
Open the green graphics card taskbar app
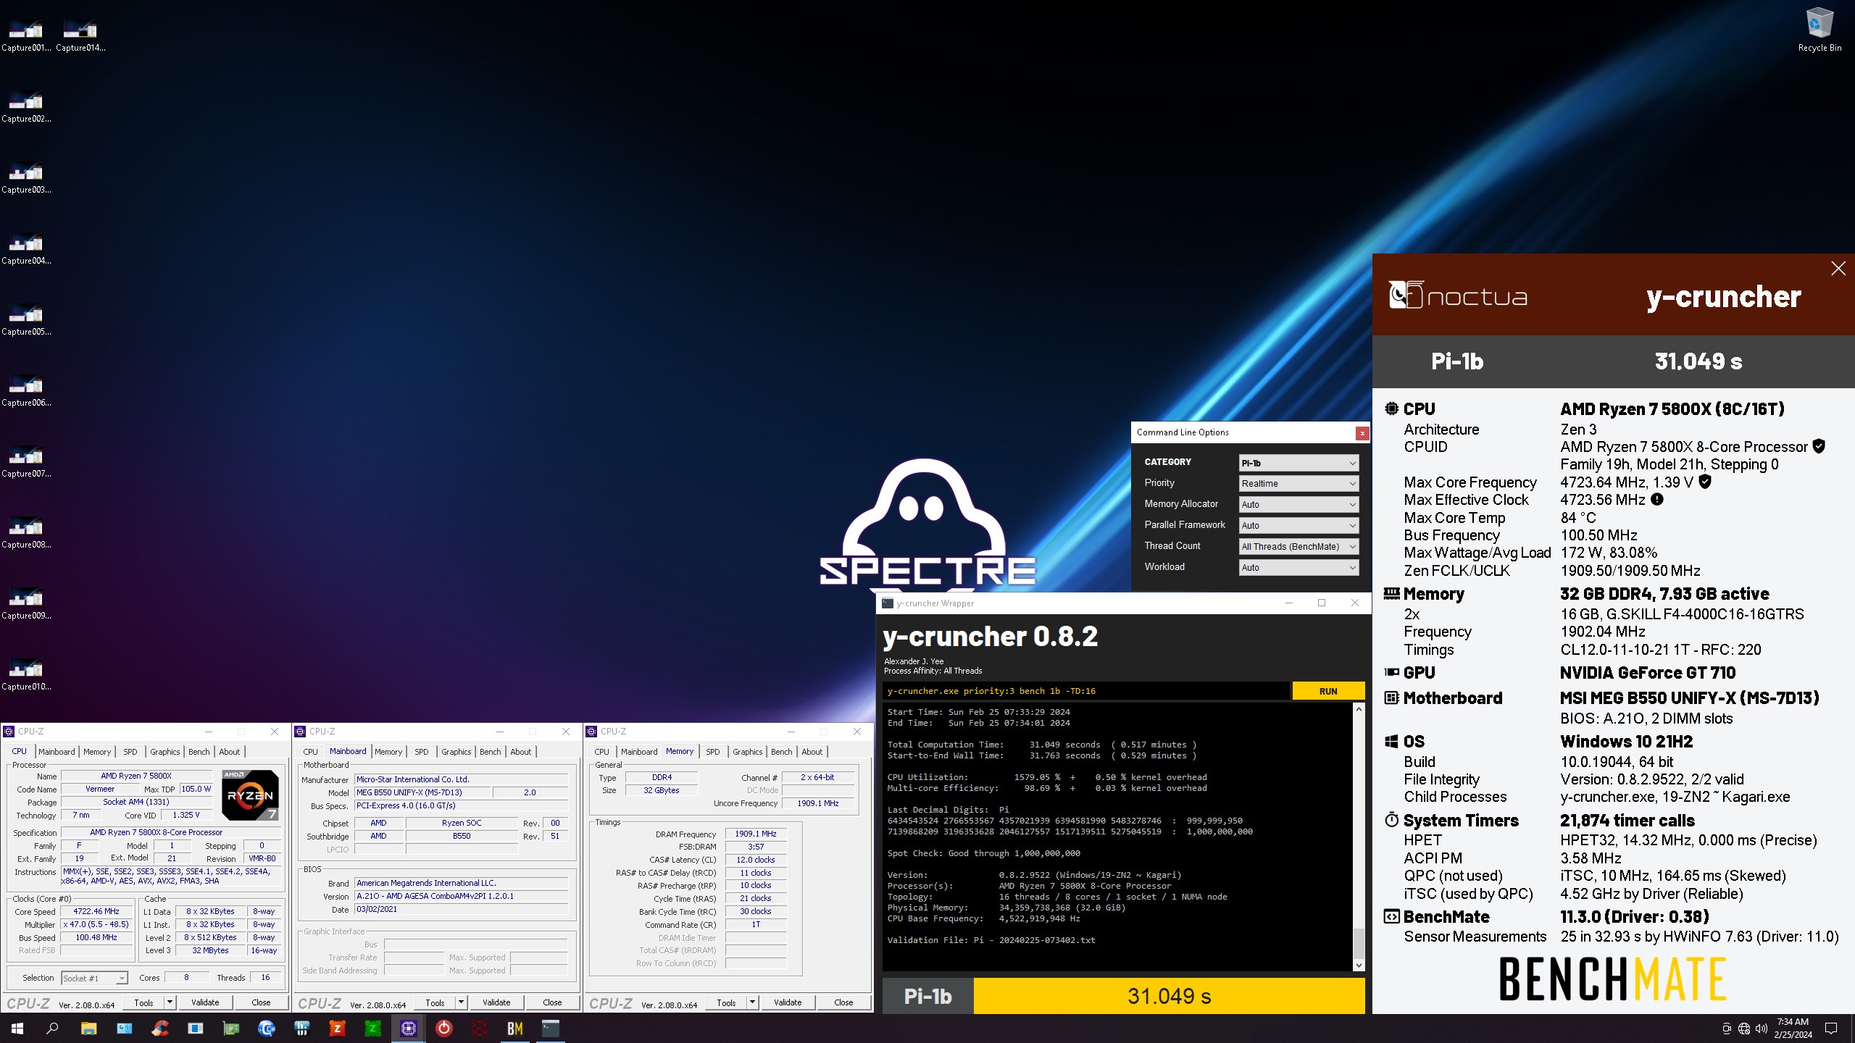[x=231, y=1029]
